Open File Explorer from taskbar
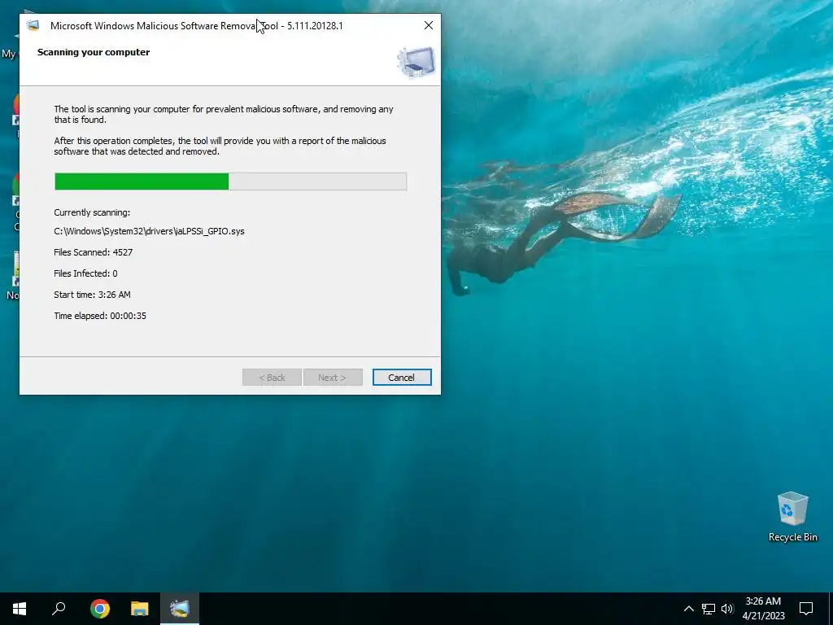 (x=140, y=609)
